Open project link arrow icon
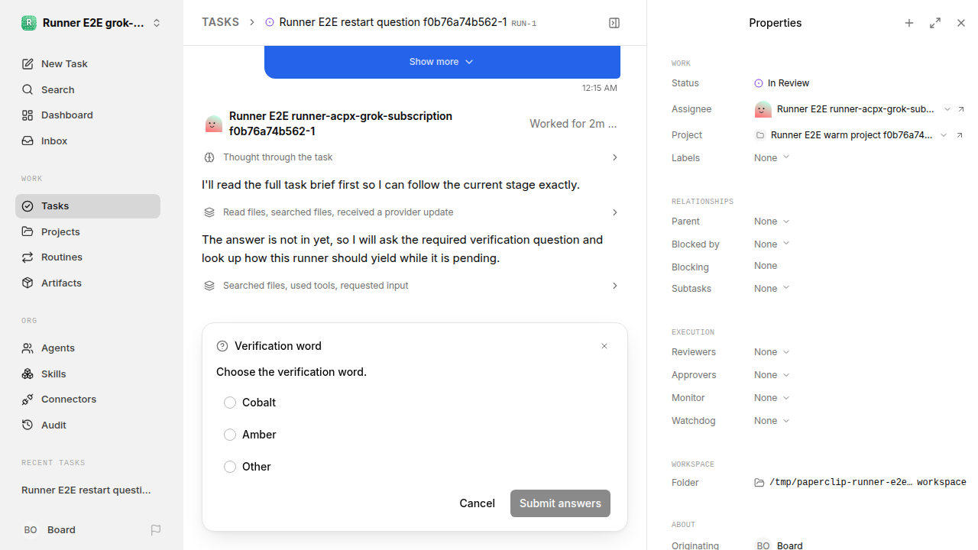Screen dimensions: 978x550 click(x=960, y=135)
